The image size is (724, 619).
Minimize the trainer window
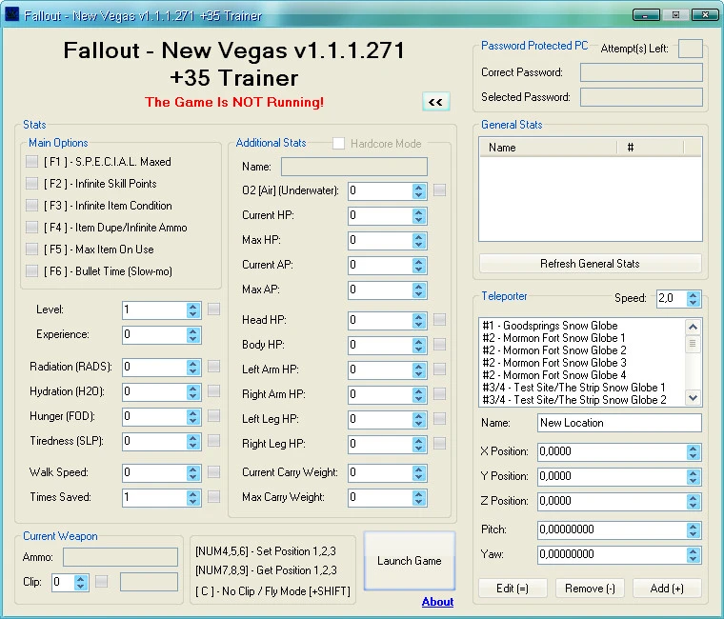646,15
